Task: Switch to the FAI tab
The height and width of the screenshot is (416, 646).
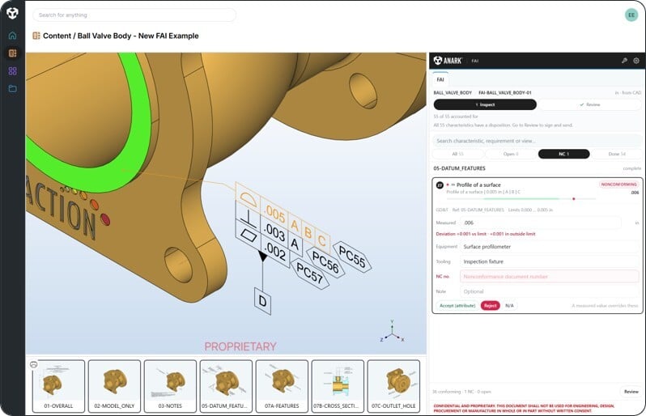Action: (440, 79)
